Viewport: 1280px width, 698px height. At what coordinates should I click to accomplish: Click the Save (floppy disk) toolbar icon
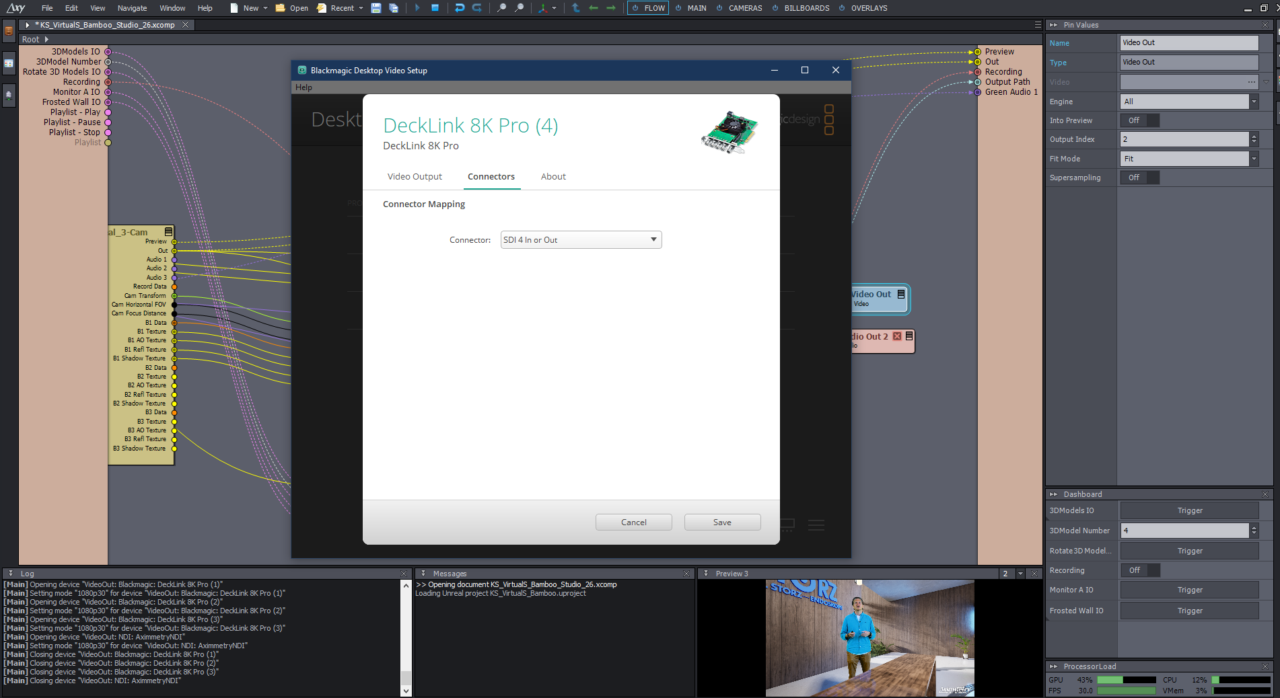pos(376,8)
